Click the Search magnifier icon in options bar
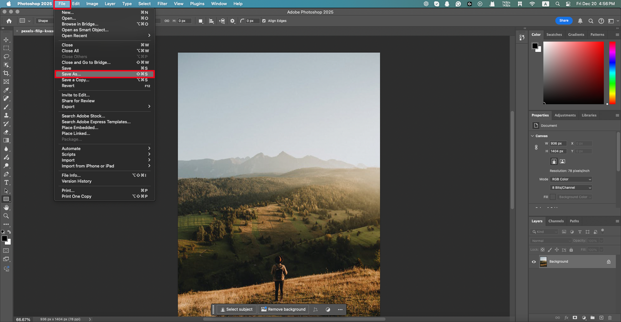The height and width of the screenshot is (322, 621). pyautogui.click(x=591, y=21)
